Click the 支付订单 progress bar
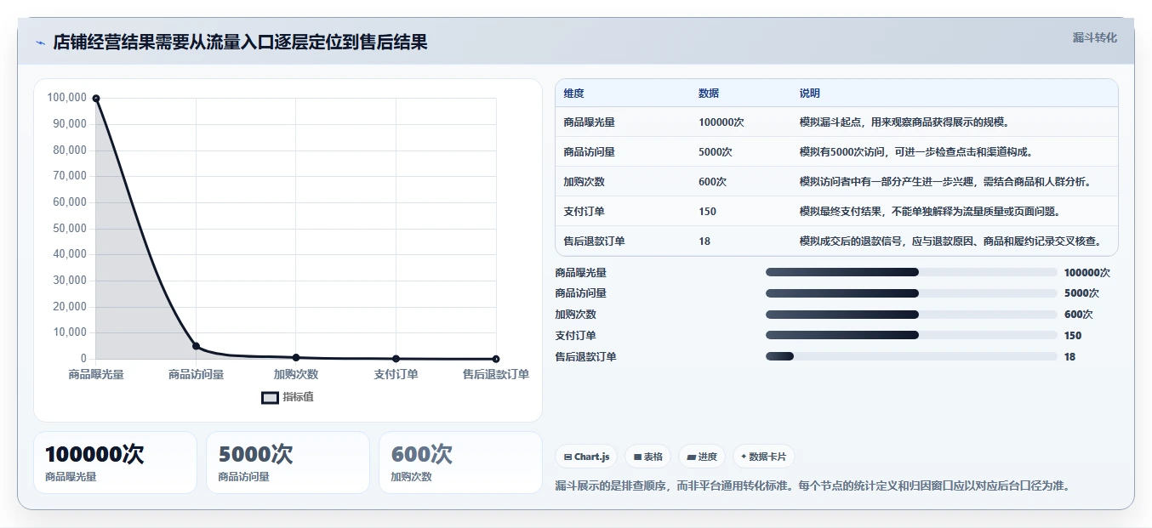The height and width of the screenshot is (528, 1152). pyautogui.click(x=911, y=335)
